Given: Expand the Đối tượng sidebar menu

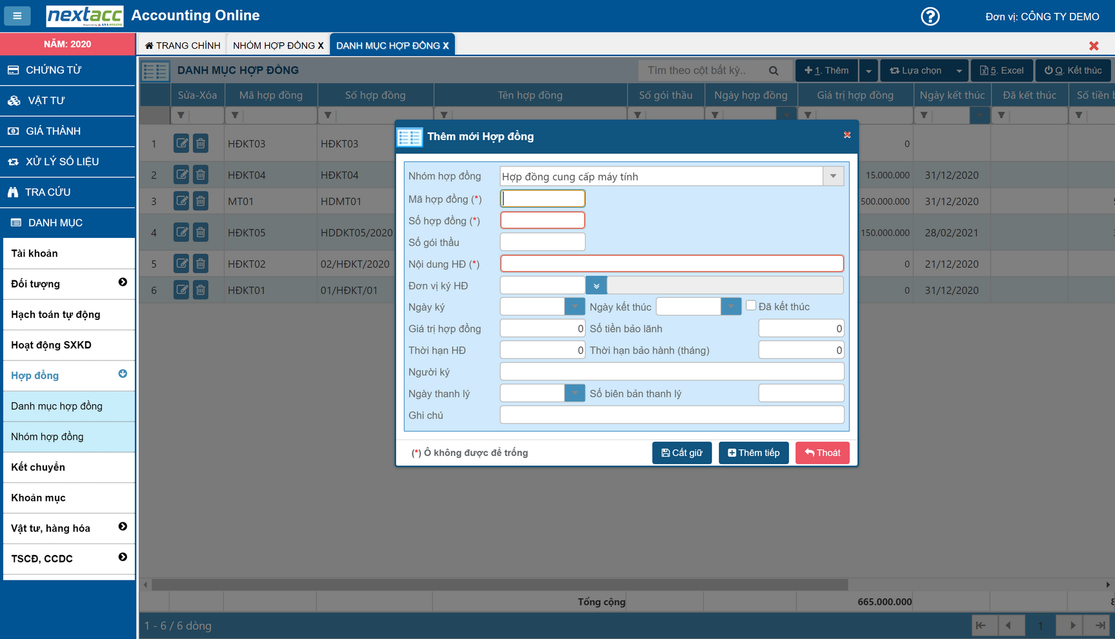Looking at the screenshot, I should coord(123,282).
